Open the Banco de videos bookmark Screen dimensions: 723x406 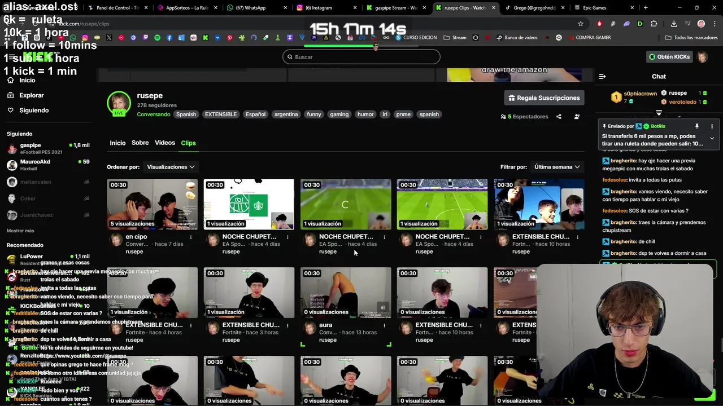click(517, 38)
